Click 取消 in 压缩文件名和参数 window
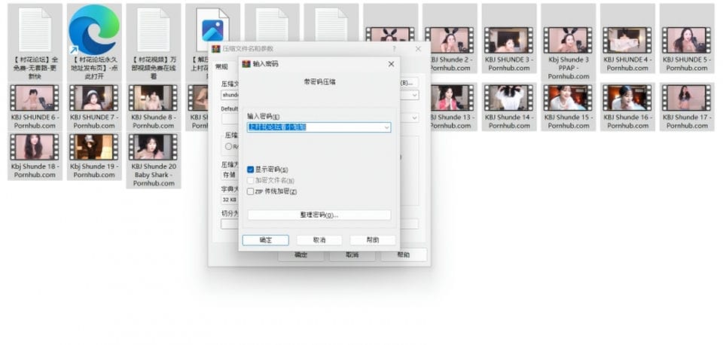This screenshot has width=723, height=345. point(352,255)
